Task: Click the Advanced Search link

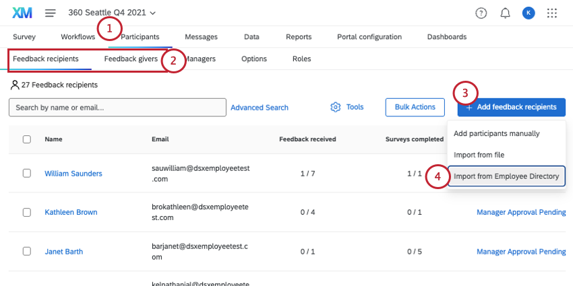Action: 260,108
